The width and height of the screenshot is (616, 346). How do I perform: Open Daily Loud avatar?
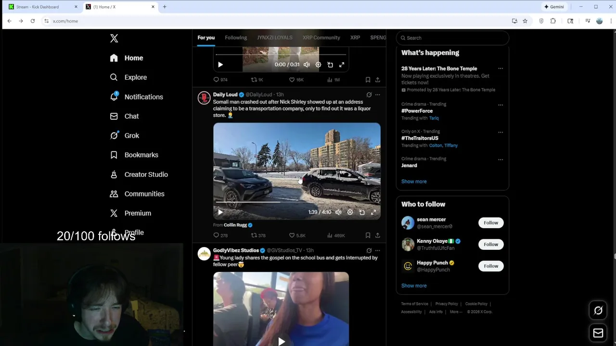[x=204, y=98]
